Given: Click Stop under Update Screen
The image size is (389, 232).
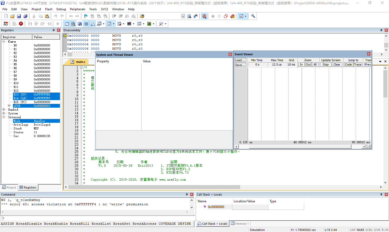Looking at the screenshot, I should [x=326, y=64].
